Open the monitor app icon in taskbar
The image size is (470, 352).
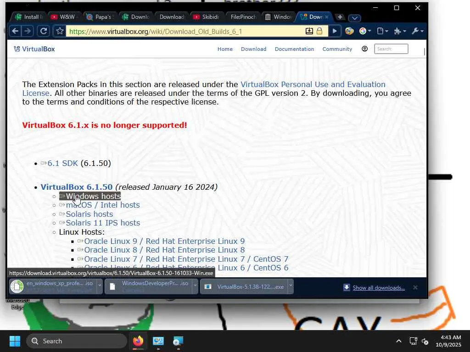(158, 341)
